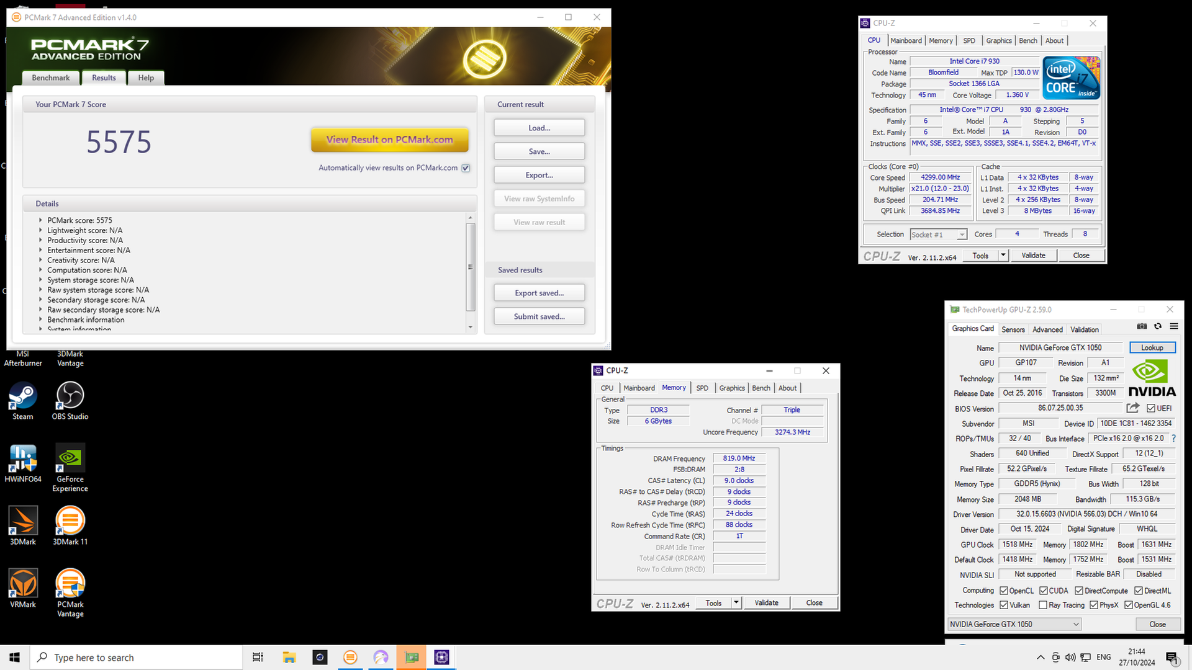The width and height of the screenshot is (1192, 670).
Task: Expand Entertainment score detail row
Action: tap(40, 250)
